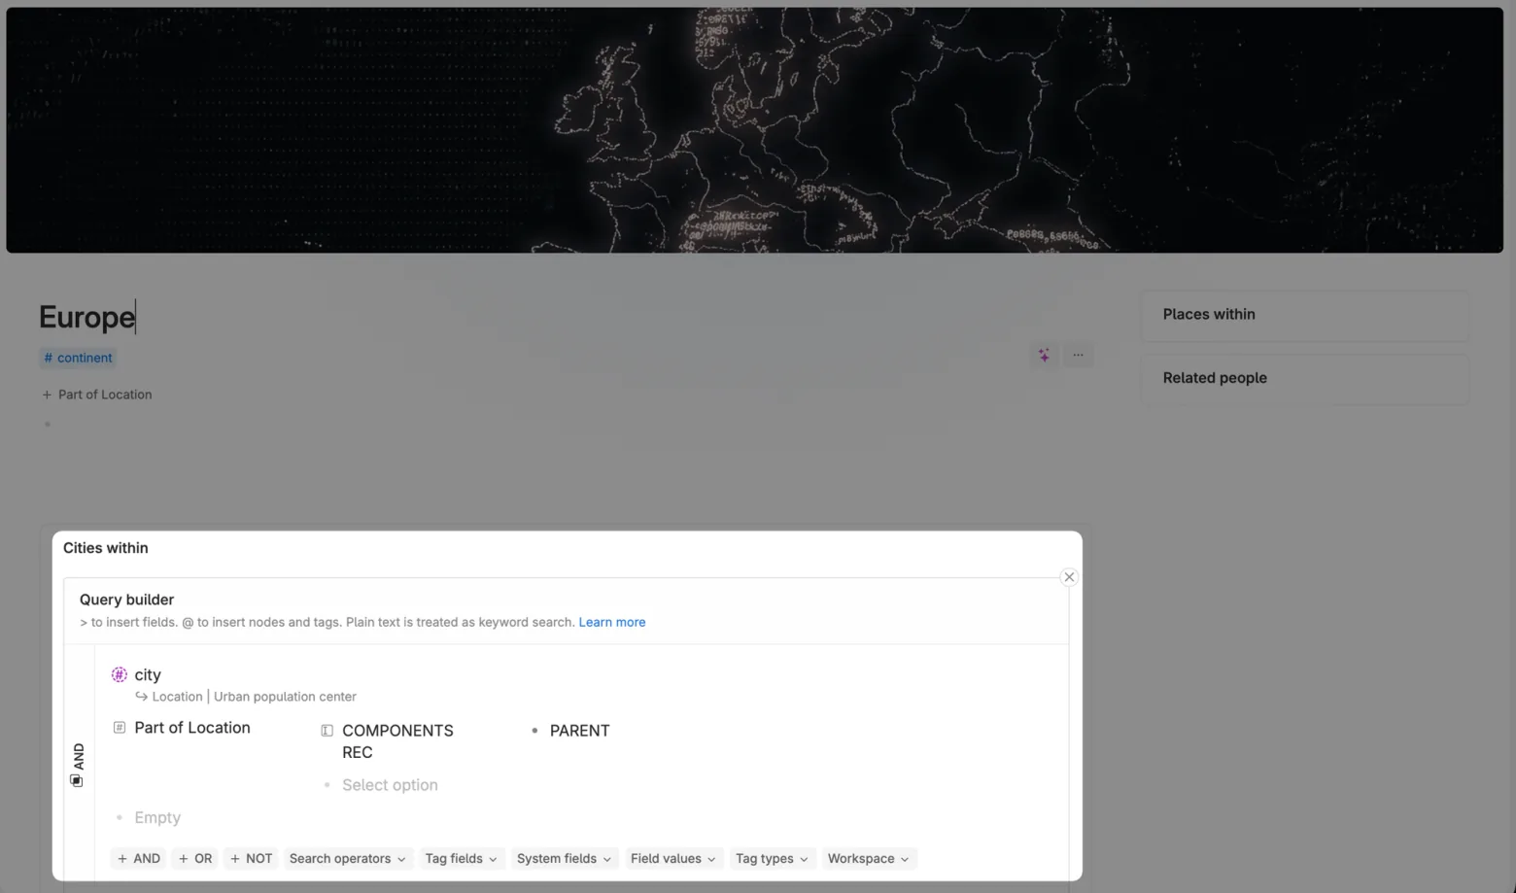1516x893 pixels.
Task: Click the Urban population center text
Action: pyautogui.click(x=285, y=697)
